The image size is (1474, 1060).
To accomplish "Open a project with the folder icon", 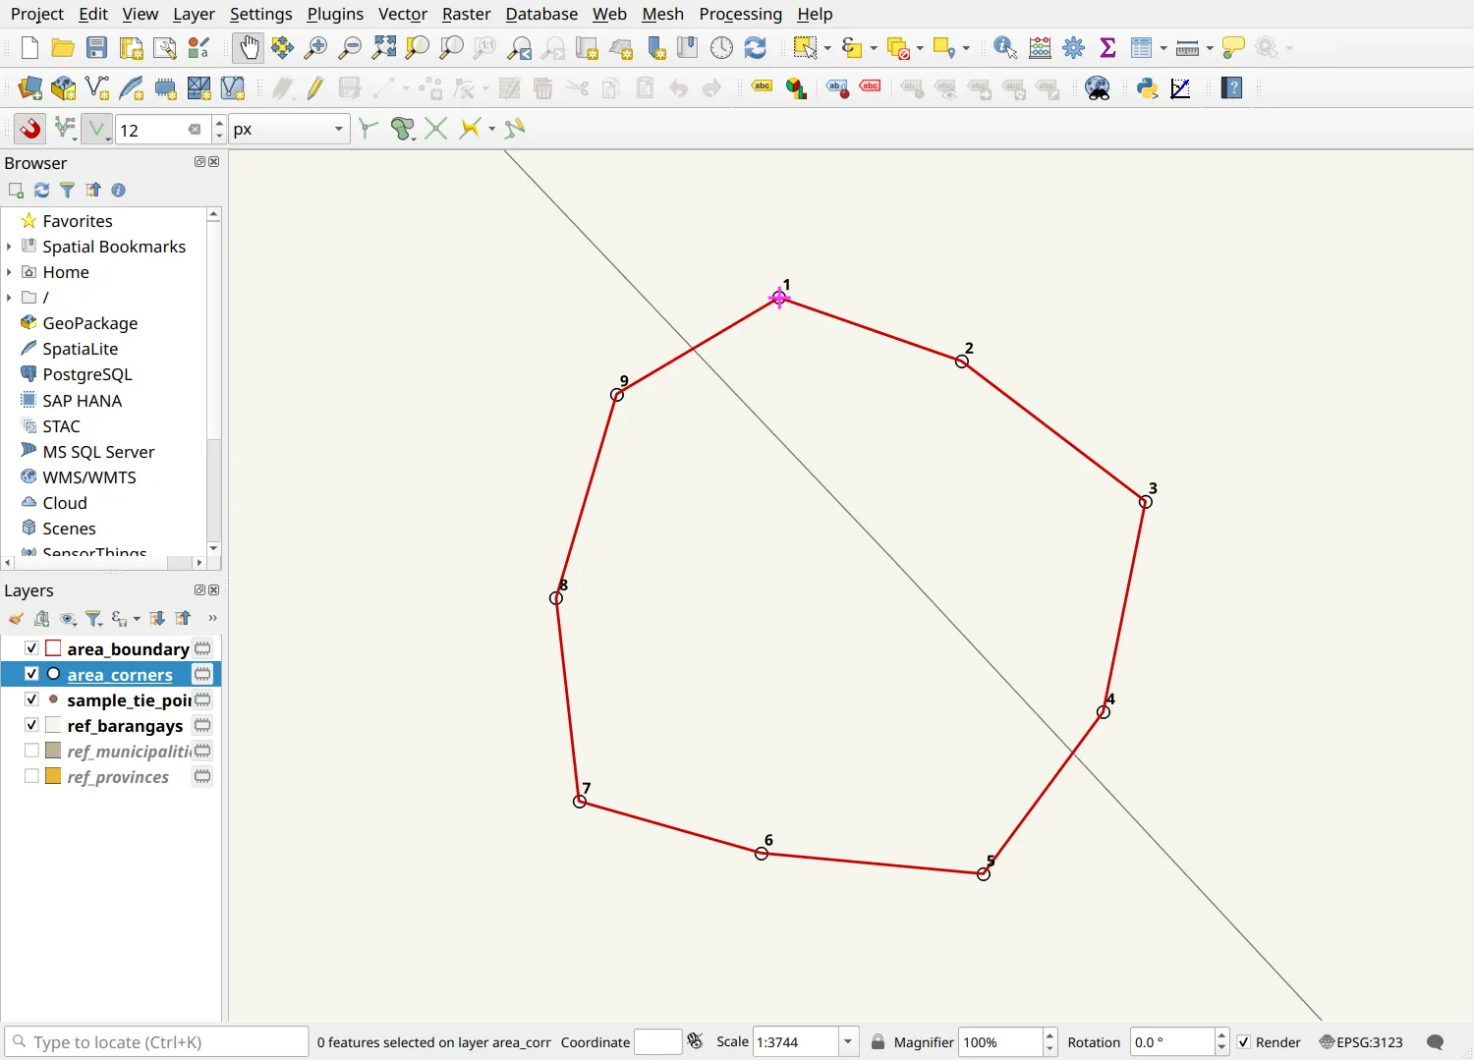I will coord(63,47).
